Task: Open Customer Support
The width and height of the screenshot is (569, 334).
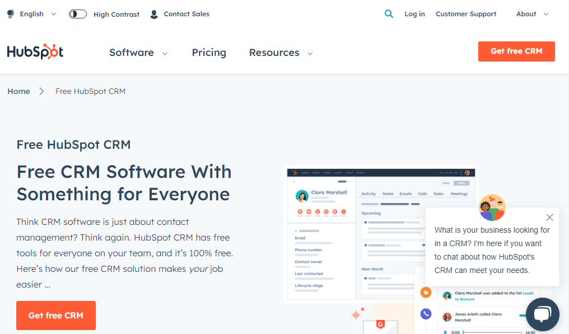Action: pos(466,14)
